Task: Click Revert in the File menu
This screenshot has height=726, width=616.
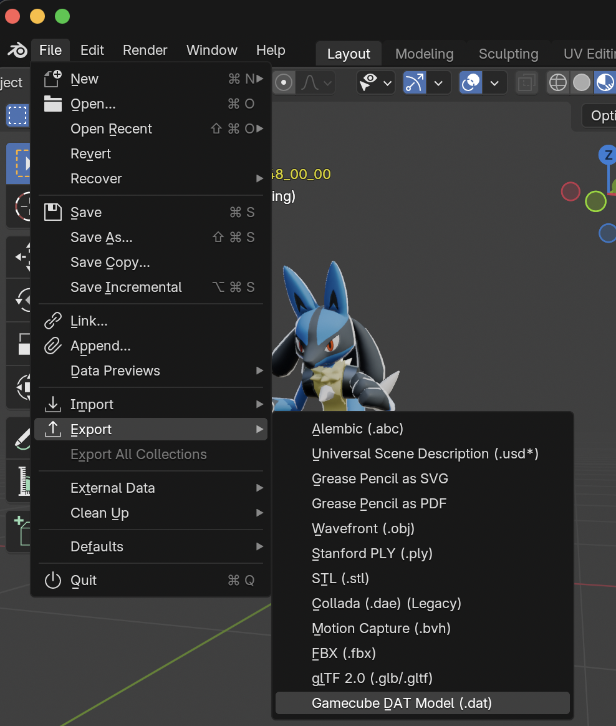Action: 151,153
